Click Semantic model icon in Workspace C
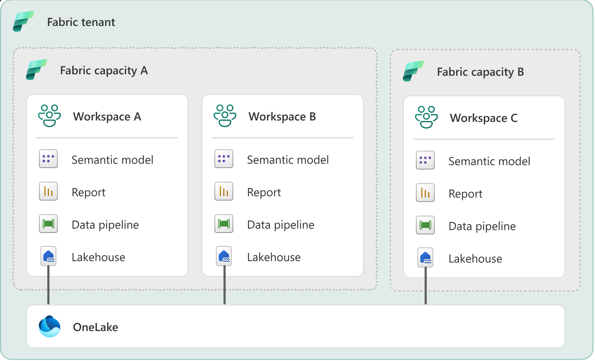The image size is (595, 361). (x=425, y=160)
